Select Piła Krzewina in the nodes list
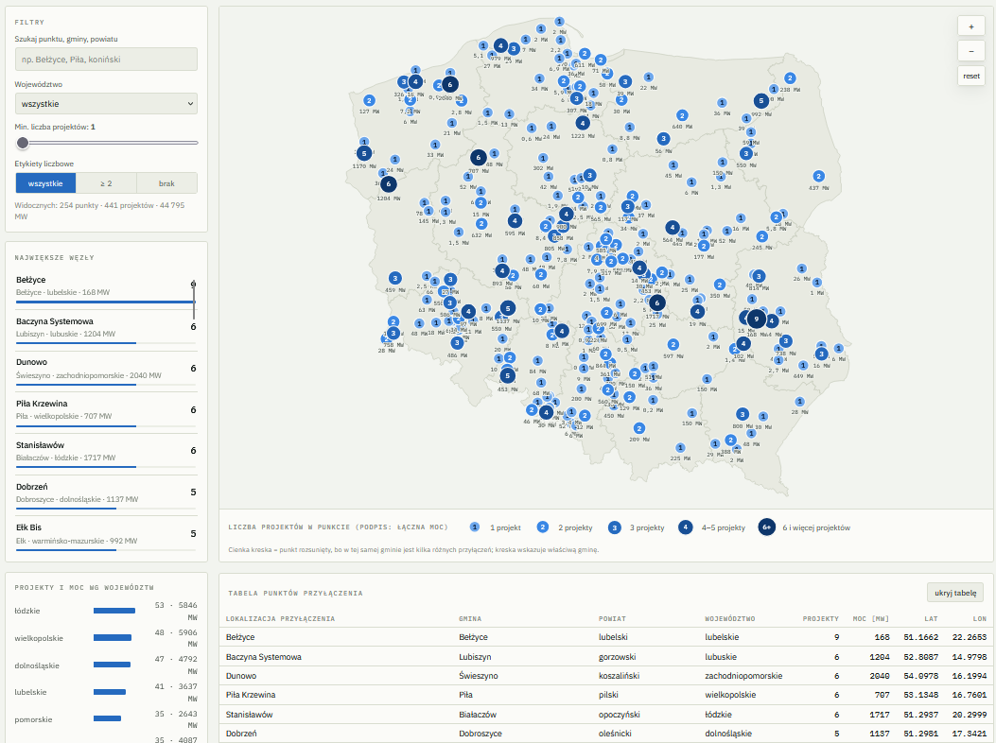Image resolution: width=996 pixels, height=743 pixels. pos(106,410)
